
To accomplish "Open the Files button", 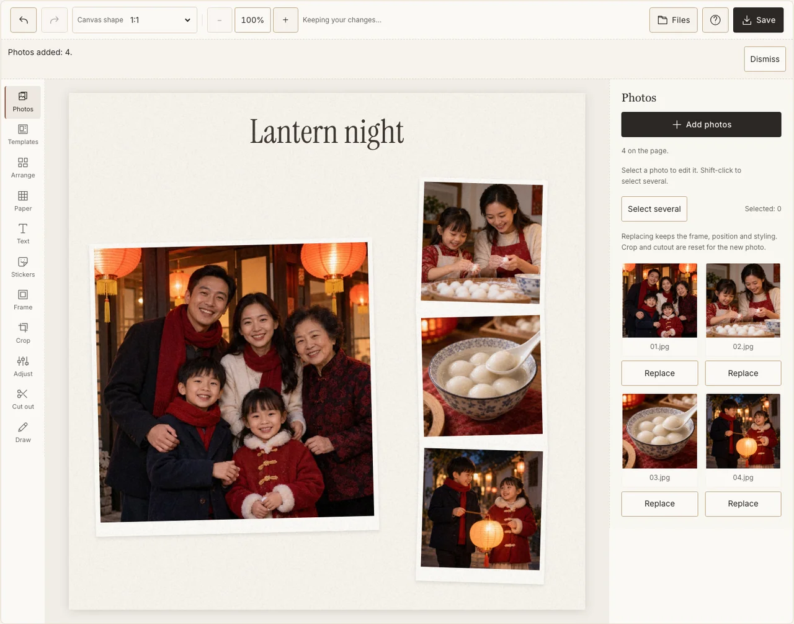I will pyautogui.click(x=674, y=20).
